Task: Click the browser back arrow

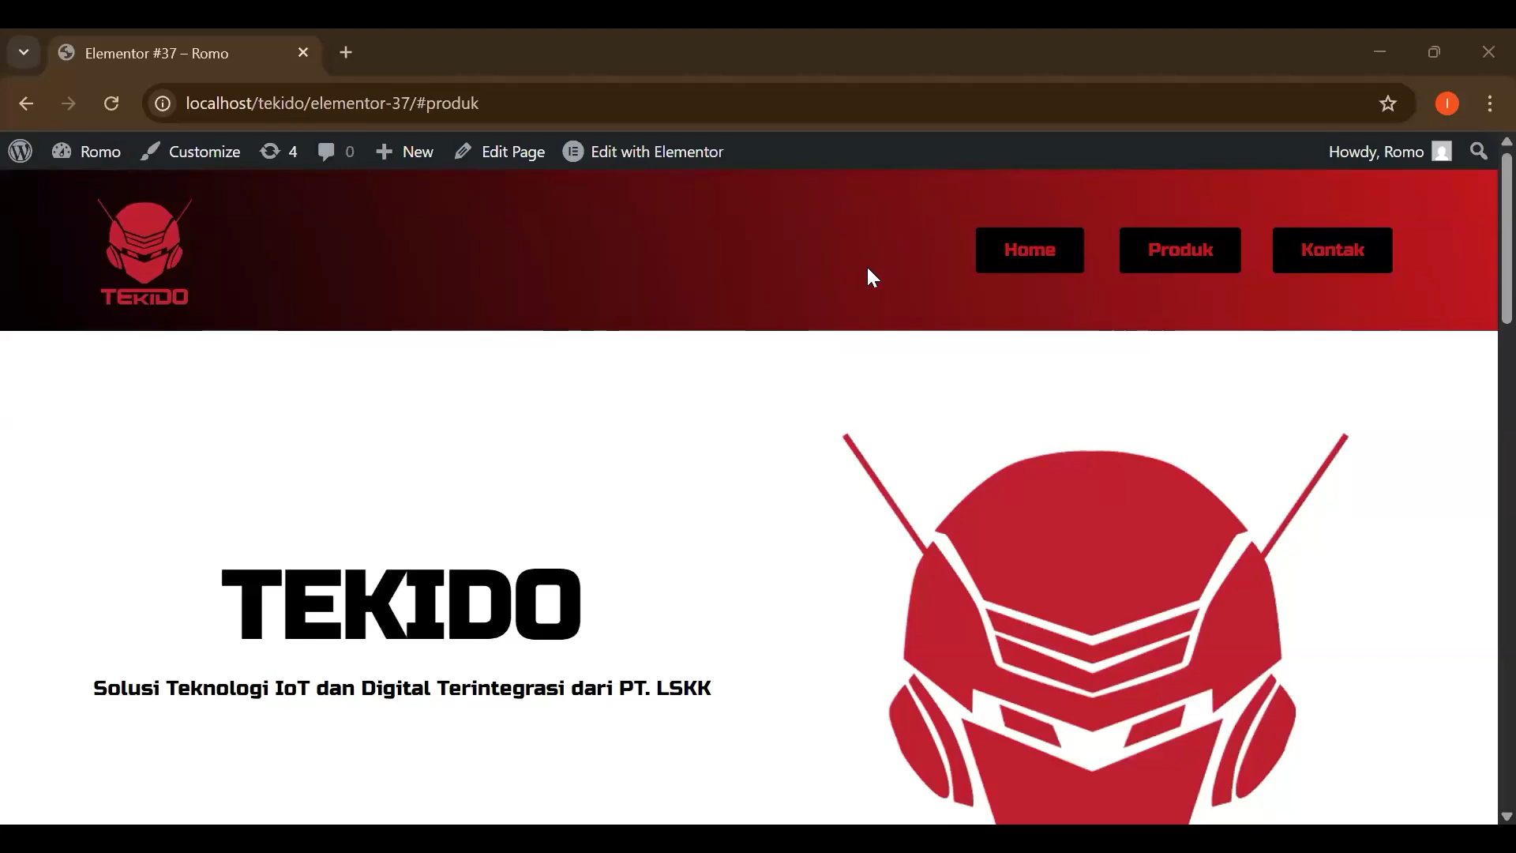Action: coord(26,103)
